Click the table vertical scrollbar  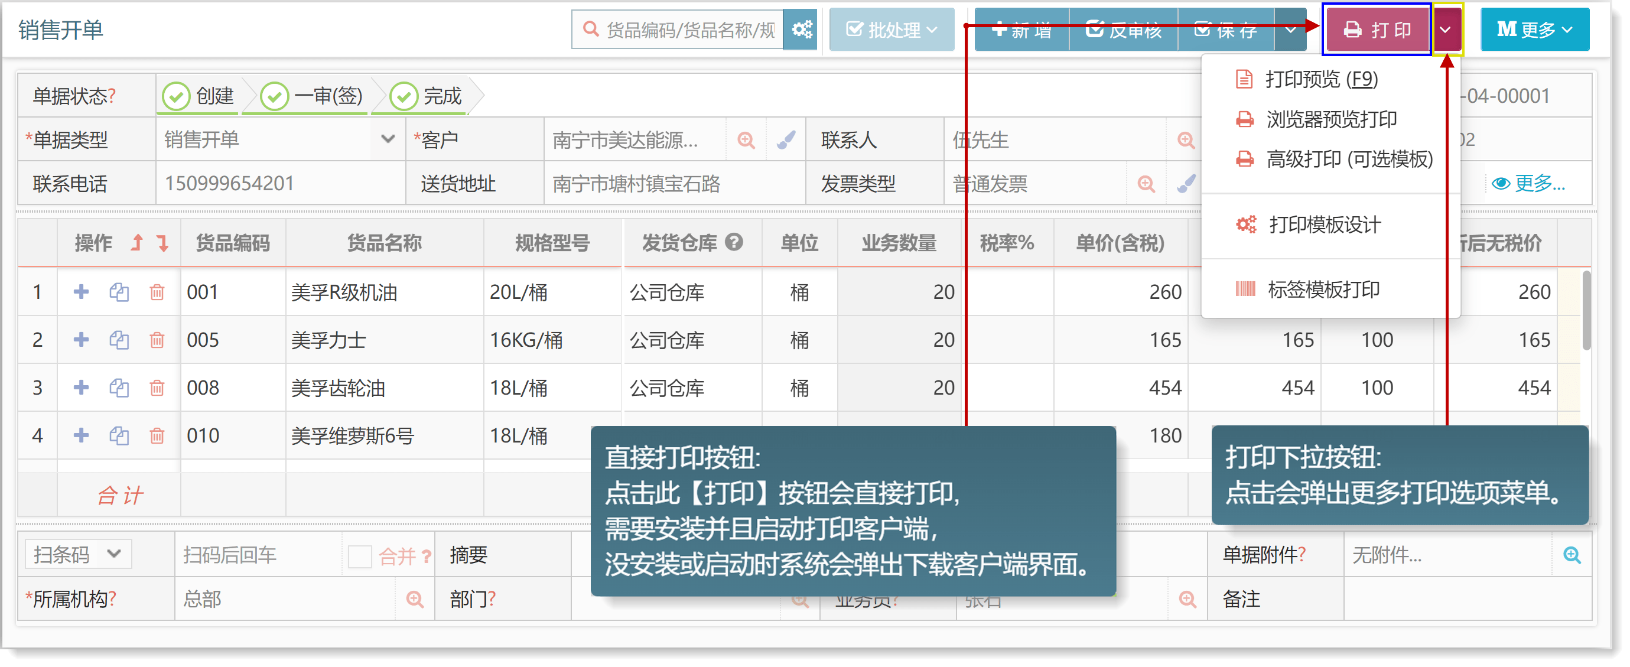click(1586, 310)
